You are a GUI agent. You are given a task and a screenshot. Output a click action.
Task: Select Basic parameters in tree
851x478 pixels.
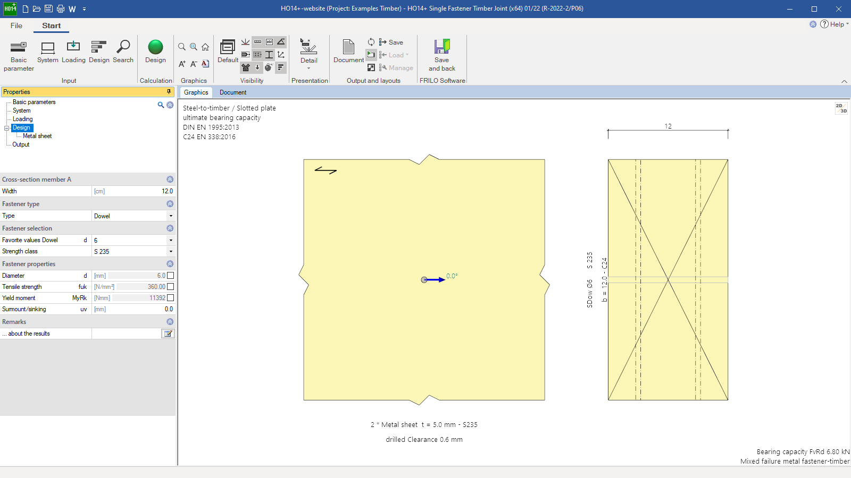click(34, 102)
